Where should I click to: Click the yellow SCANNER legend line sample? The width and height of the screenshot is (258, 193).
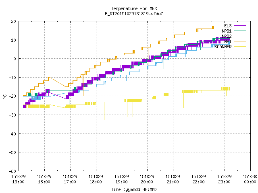coord(240,47)
